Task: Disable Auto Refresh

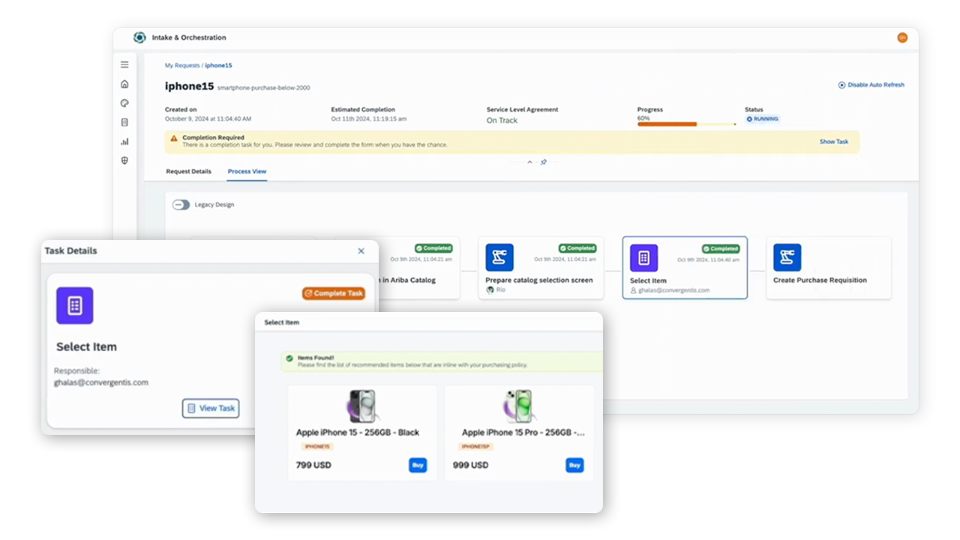Action: click(x=871, y=85)
